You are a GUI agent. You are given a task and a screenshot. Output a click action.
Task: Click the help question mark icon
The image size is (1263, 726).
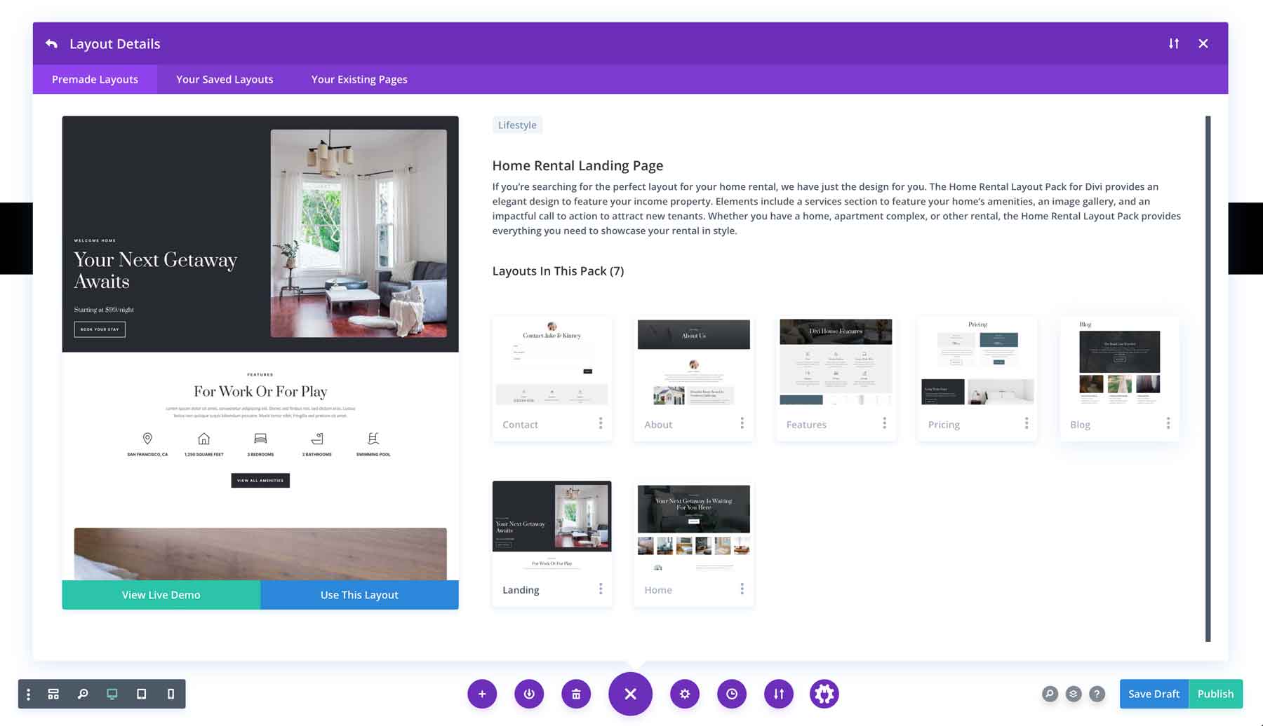[1097, 694]
